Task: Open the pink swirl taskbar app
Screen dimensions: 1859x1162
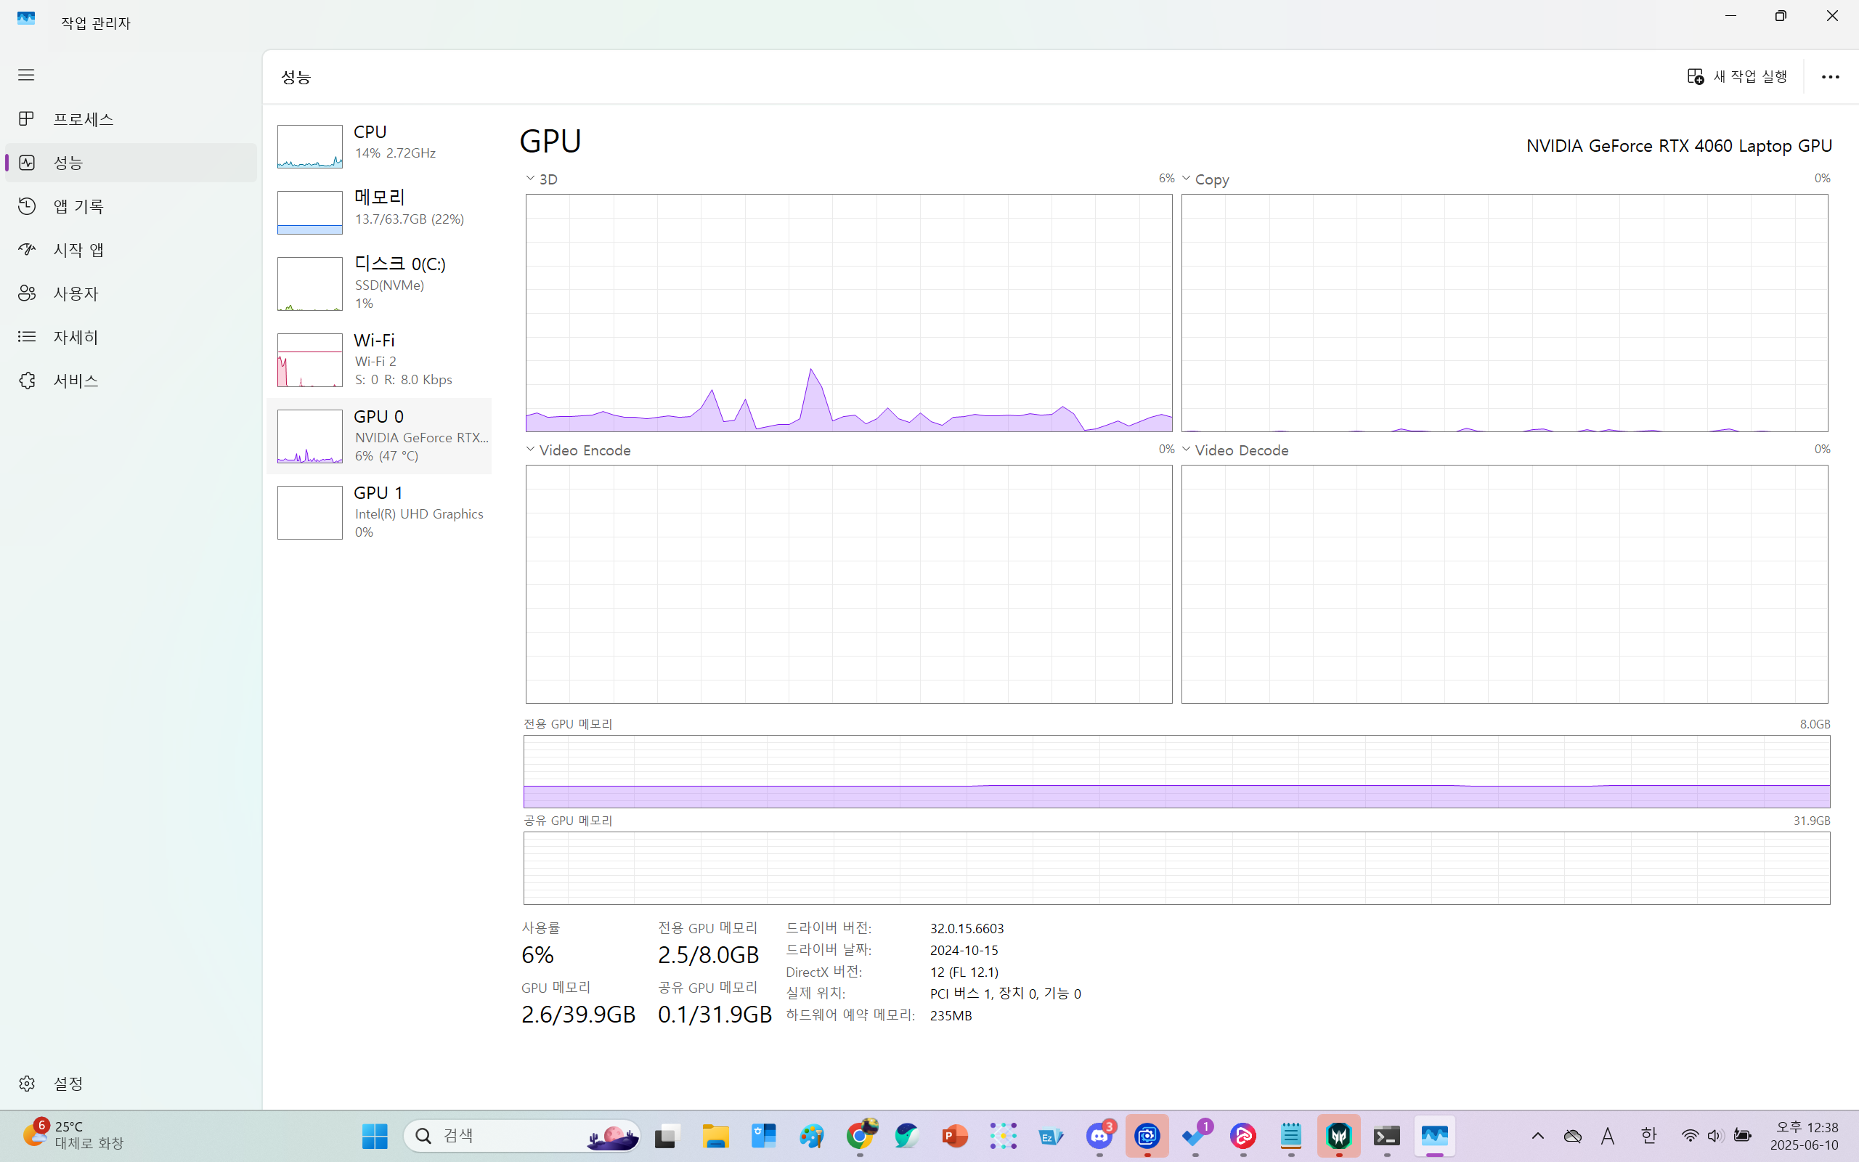Action: tap(1243, 1136)
